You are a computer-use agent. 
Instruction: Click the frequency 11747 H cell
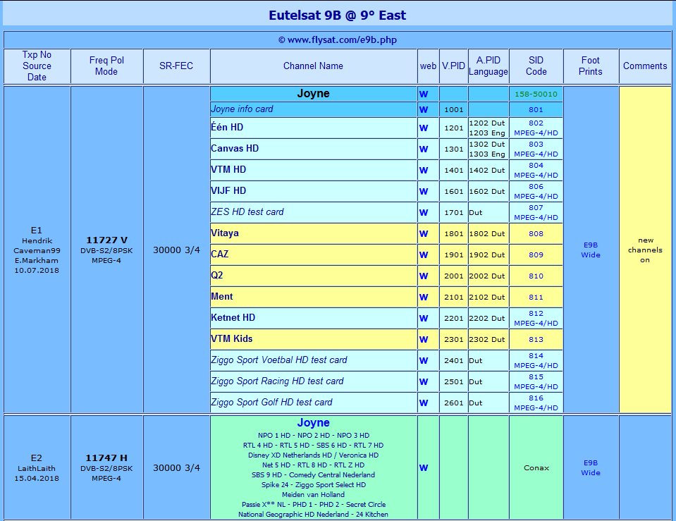106,467
